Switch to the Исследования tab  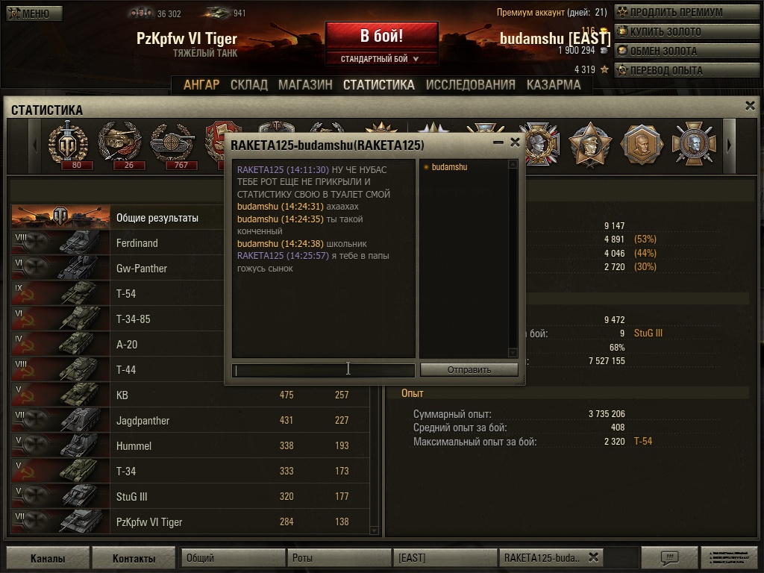click(x=470, y=85)
